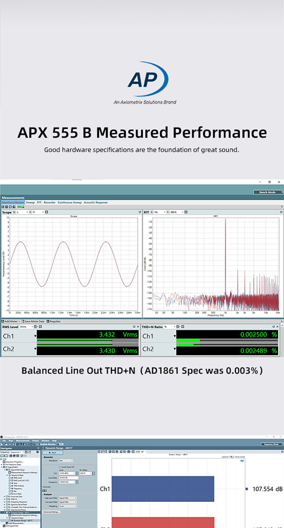Pop out the FFT graph panel
Viewport: 284px width, 528px height.
click(281, 212)
